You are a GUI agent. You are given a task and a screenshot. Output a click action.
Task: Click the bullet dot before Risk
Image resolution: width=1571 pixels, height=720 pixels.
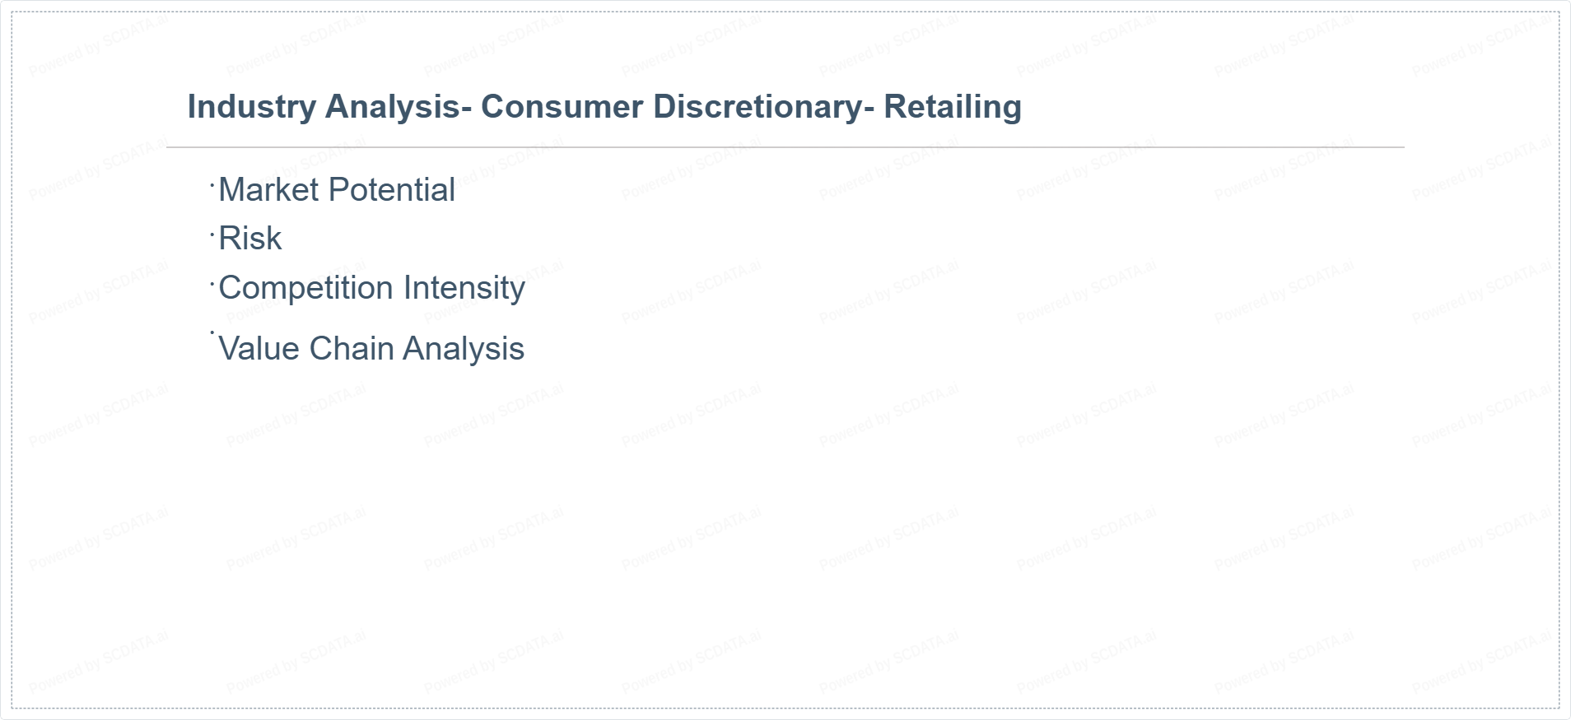coord(212,233)
